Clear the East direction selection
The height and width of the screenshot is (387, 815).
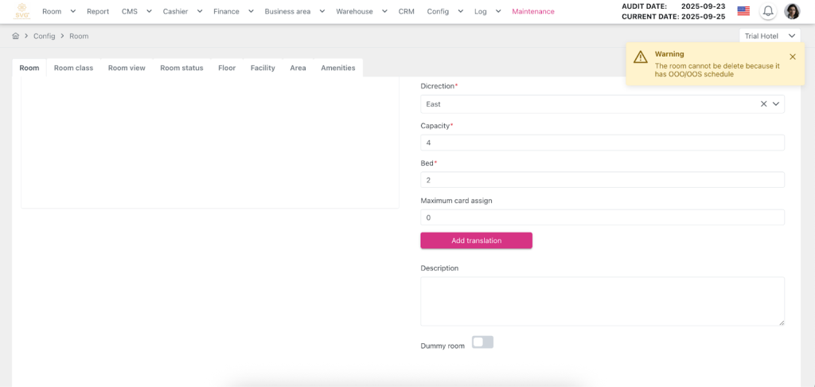(x=763, y=104)
